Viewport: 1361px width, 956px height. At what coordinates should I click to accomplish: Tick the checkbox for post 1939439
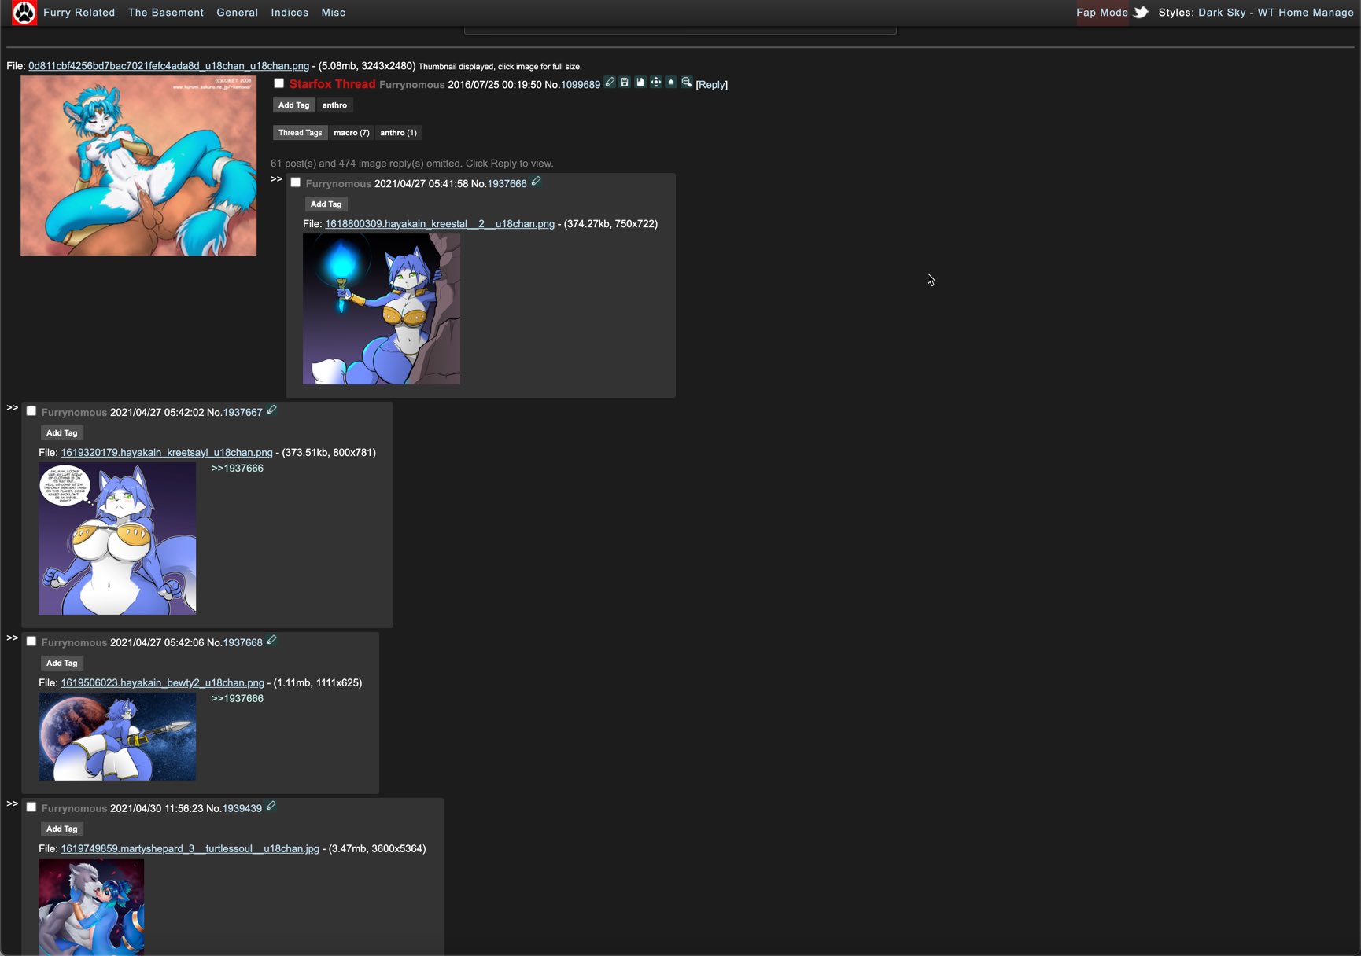[x=31, y=807]
